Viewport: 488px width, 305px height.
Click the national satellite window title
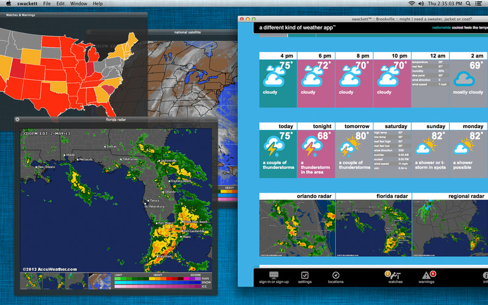click(187, 32)
